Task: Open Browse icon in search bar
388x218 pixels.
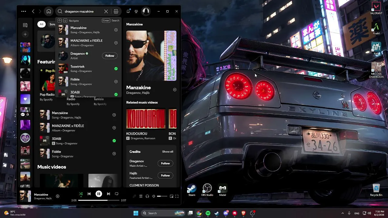Action: click(x=116, y=12)
